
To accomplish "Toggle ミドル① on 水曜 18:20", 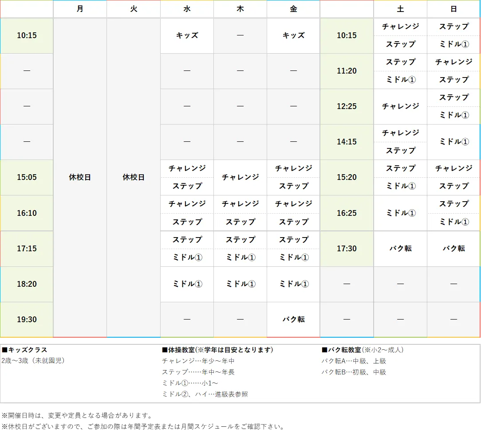I will point(187,284).
